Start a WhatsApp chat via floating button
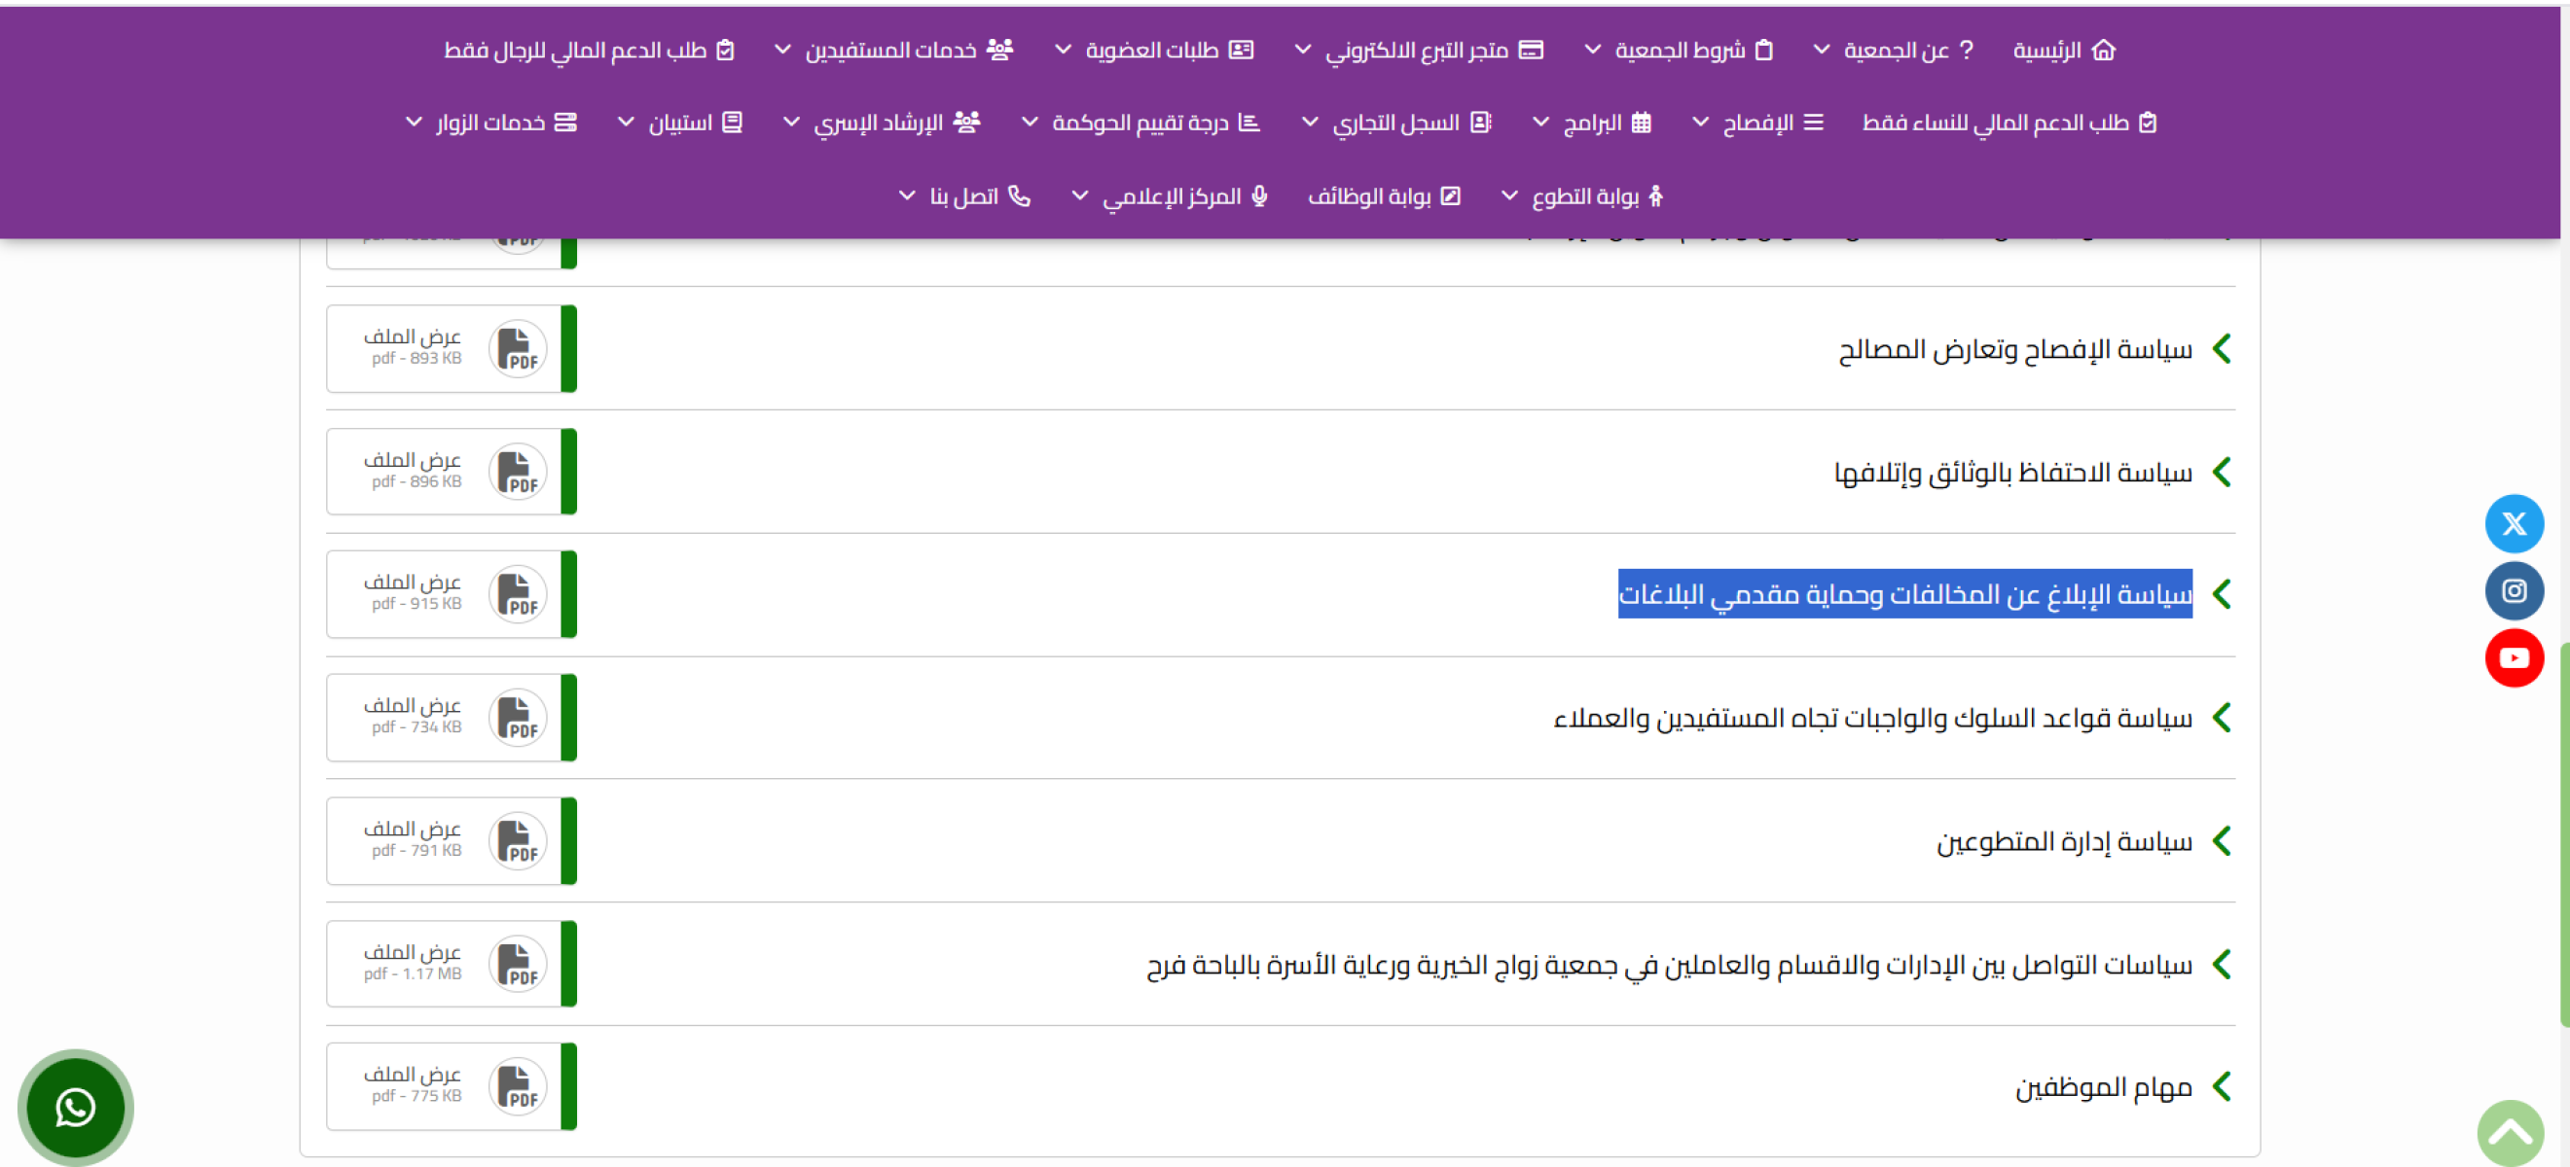2570x1167 pixels. point(76,1107)
